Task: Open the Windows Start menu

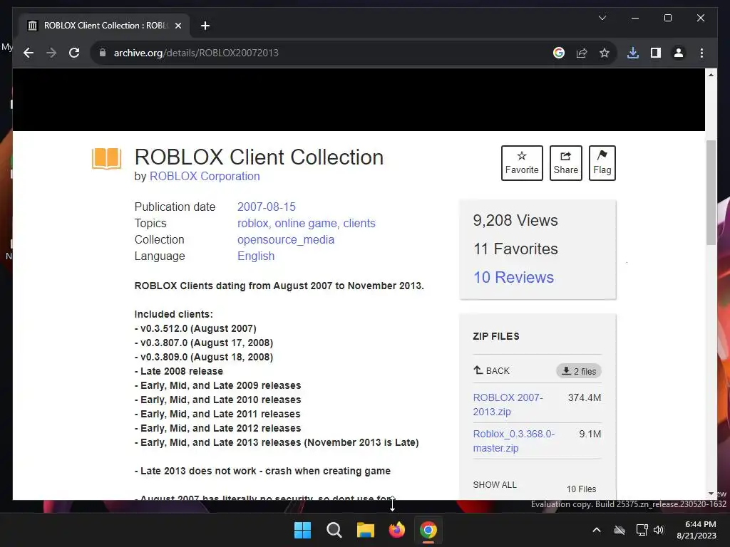Action: [x=302, y=530]
